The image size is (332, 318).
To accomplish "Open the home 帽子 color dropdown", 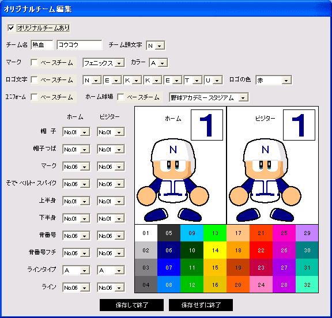I will [x=77, y=132].
